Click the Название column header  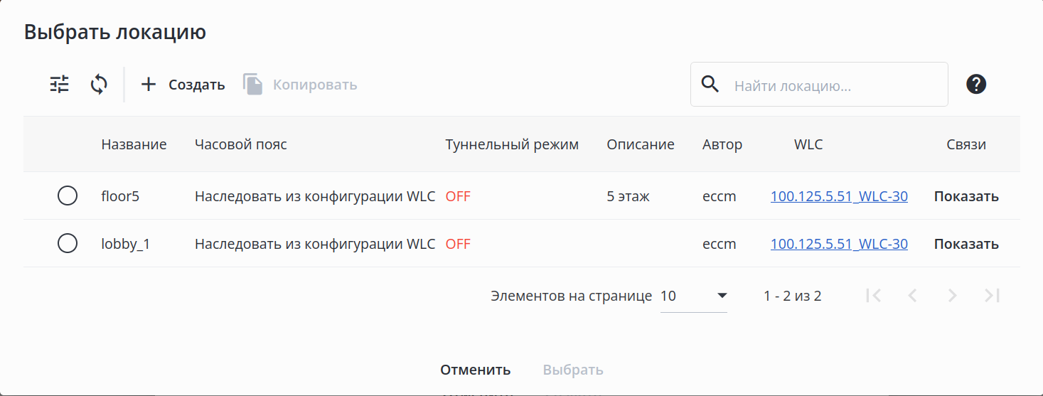(x=134, y=144)
